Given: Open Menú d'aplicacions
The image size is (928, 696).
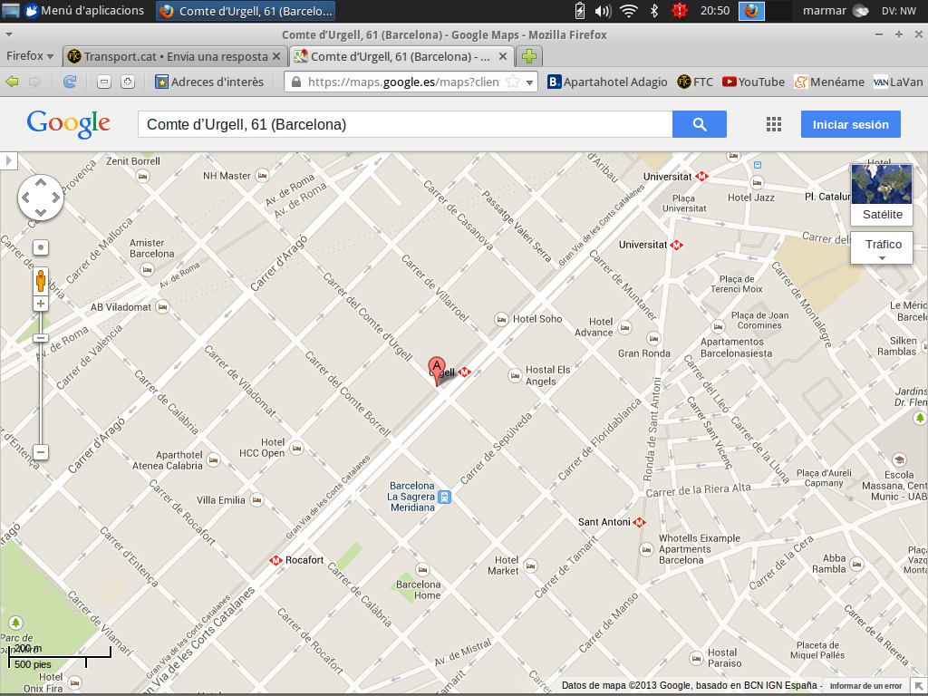Looking at the screenshot, I should click(84, 11).
